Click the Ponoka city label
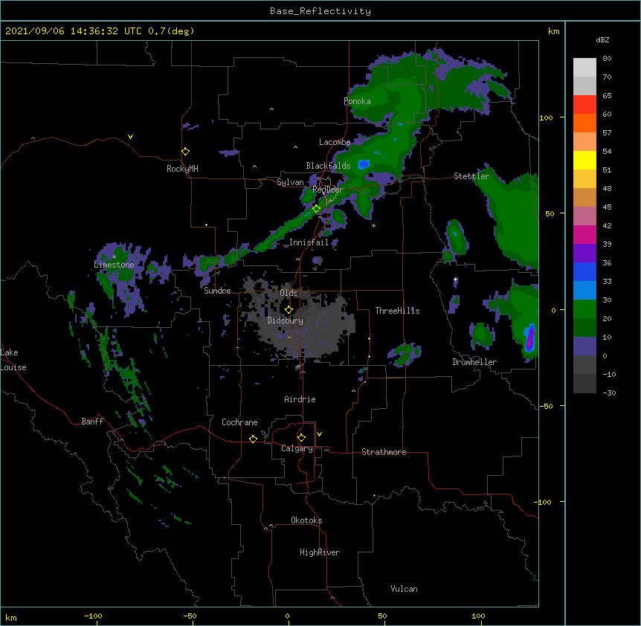The height and width of the screenshot is (626, 641). tap(357, 101)
